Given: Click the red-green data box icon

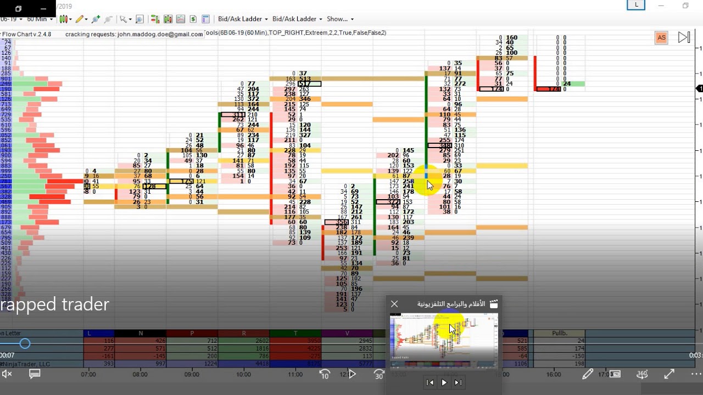Looking at the screenshot, I should click(x=155, y=19).
